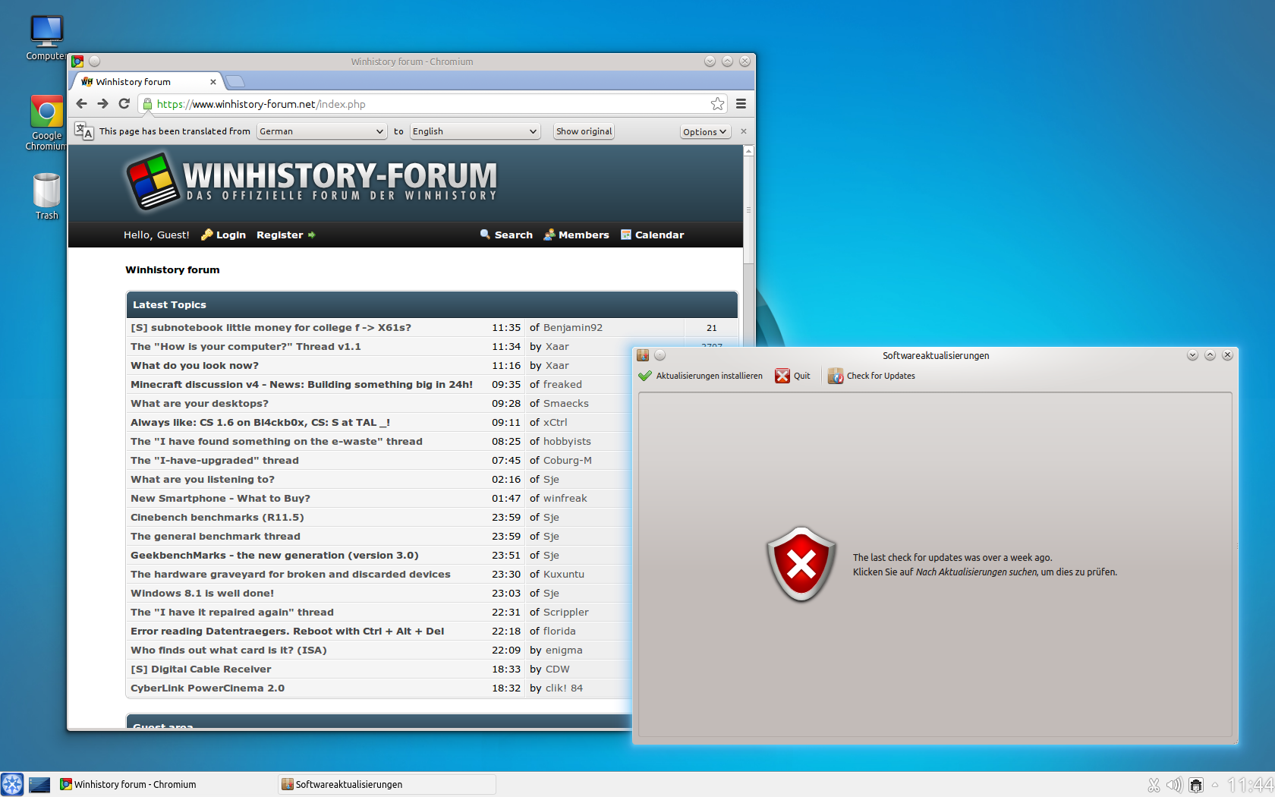The width and height of the screenshot is (1275, 797).
Task: Click the Winhistory-Forum logo banner
Action: pos(311,182)
